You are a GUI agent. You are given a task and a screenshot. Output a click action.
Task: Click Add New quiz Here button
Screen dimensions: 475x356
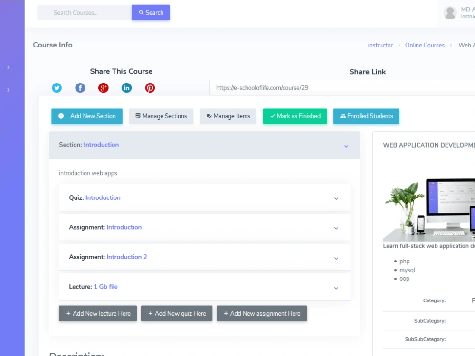pos(177,313)
